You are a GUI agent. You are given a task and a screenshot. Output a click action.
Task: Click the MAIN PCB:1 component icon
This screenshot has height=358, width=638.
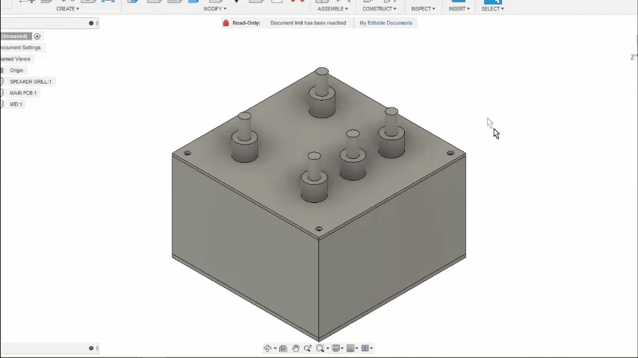tap(2, 93)
